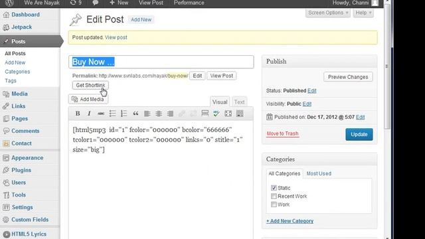The height and width of the screenshot is (239, 425).
Task: Click the View Post button near permalink
Action: tap(221, 76)
